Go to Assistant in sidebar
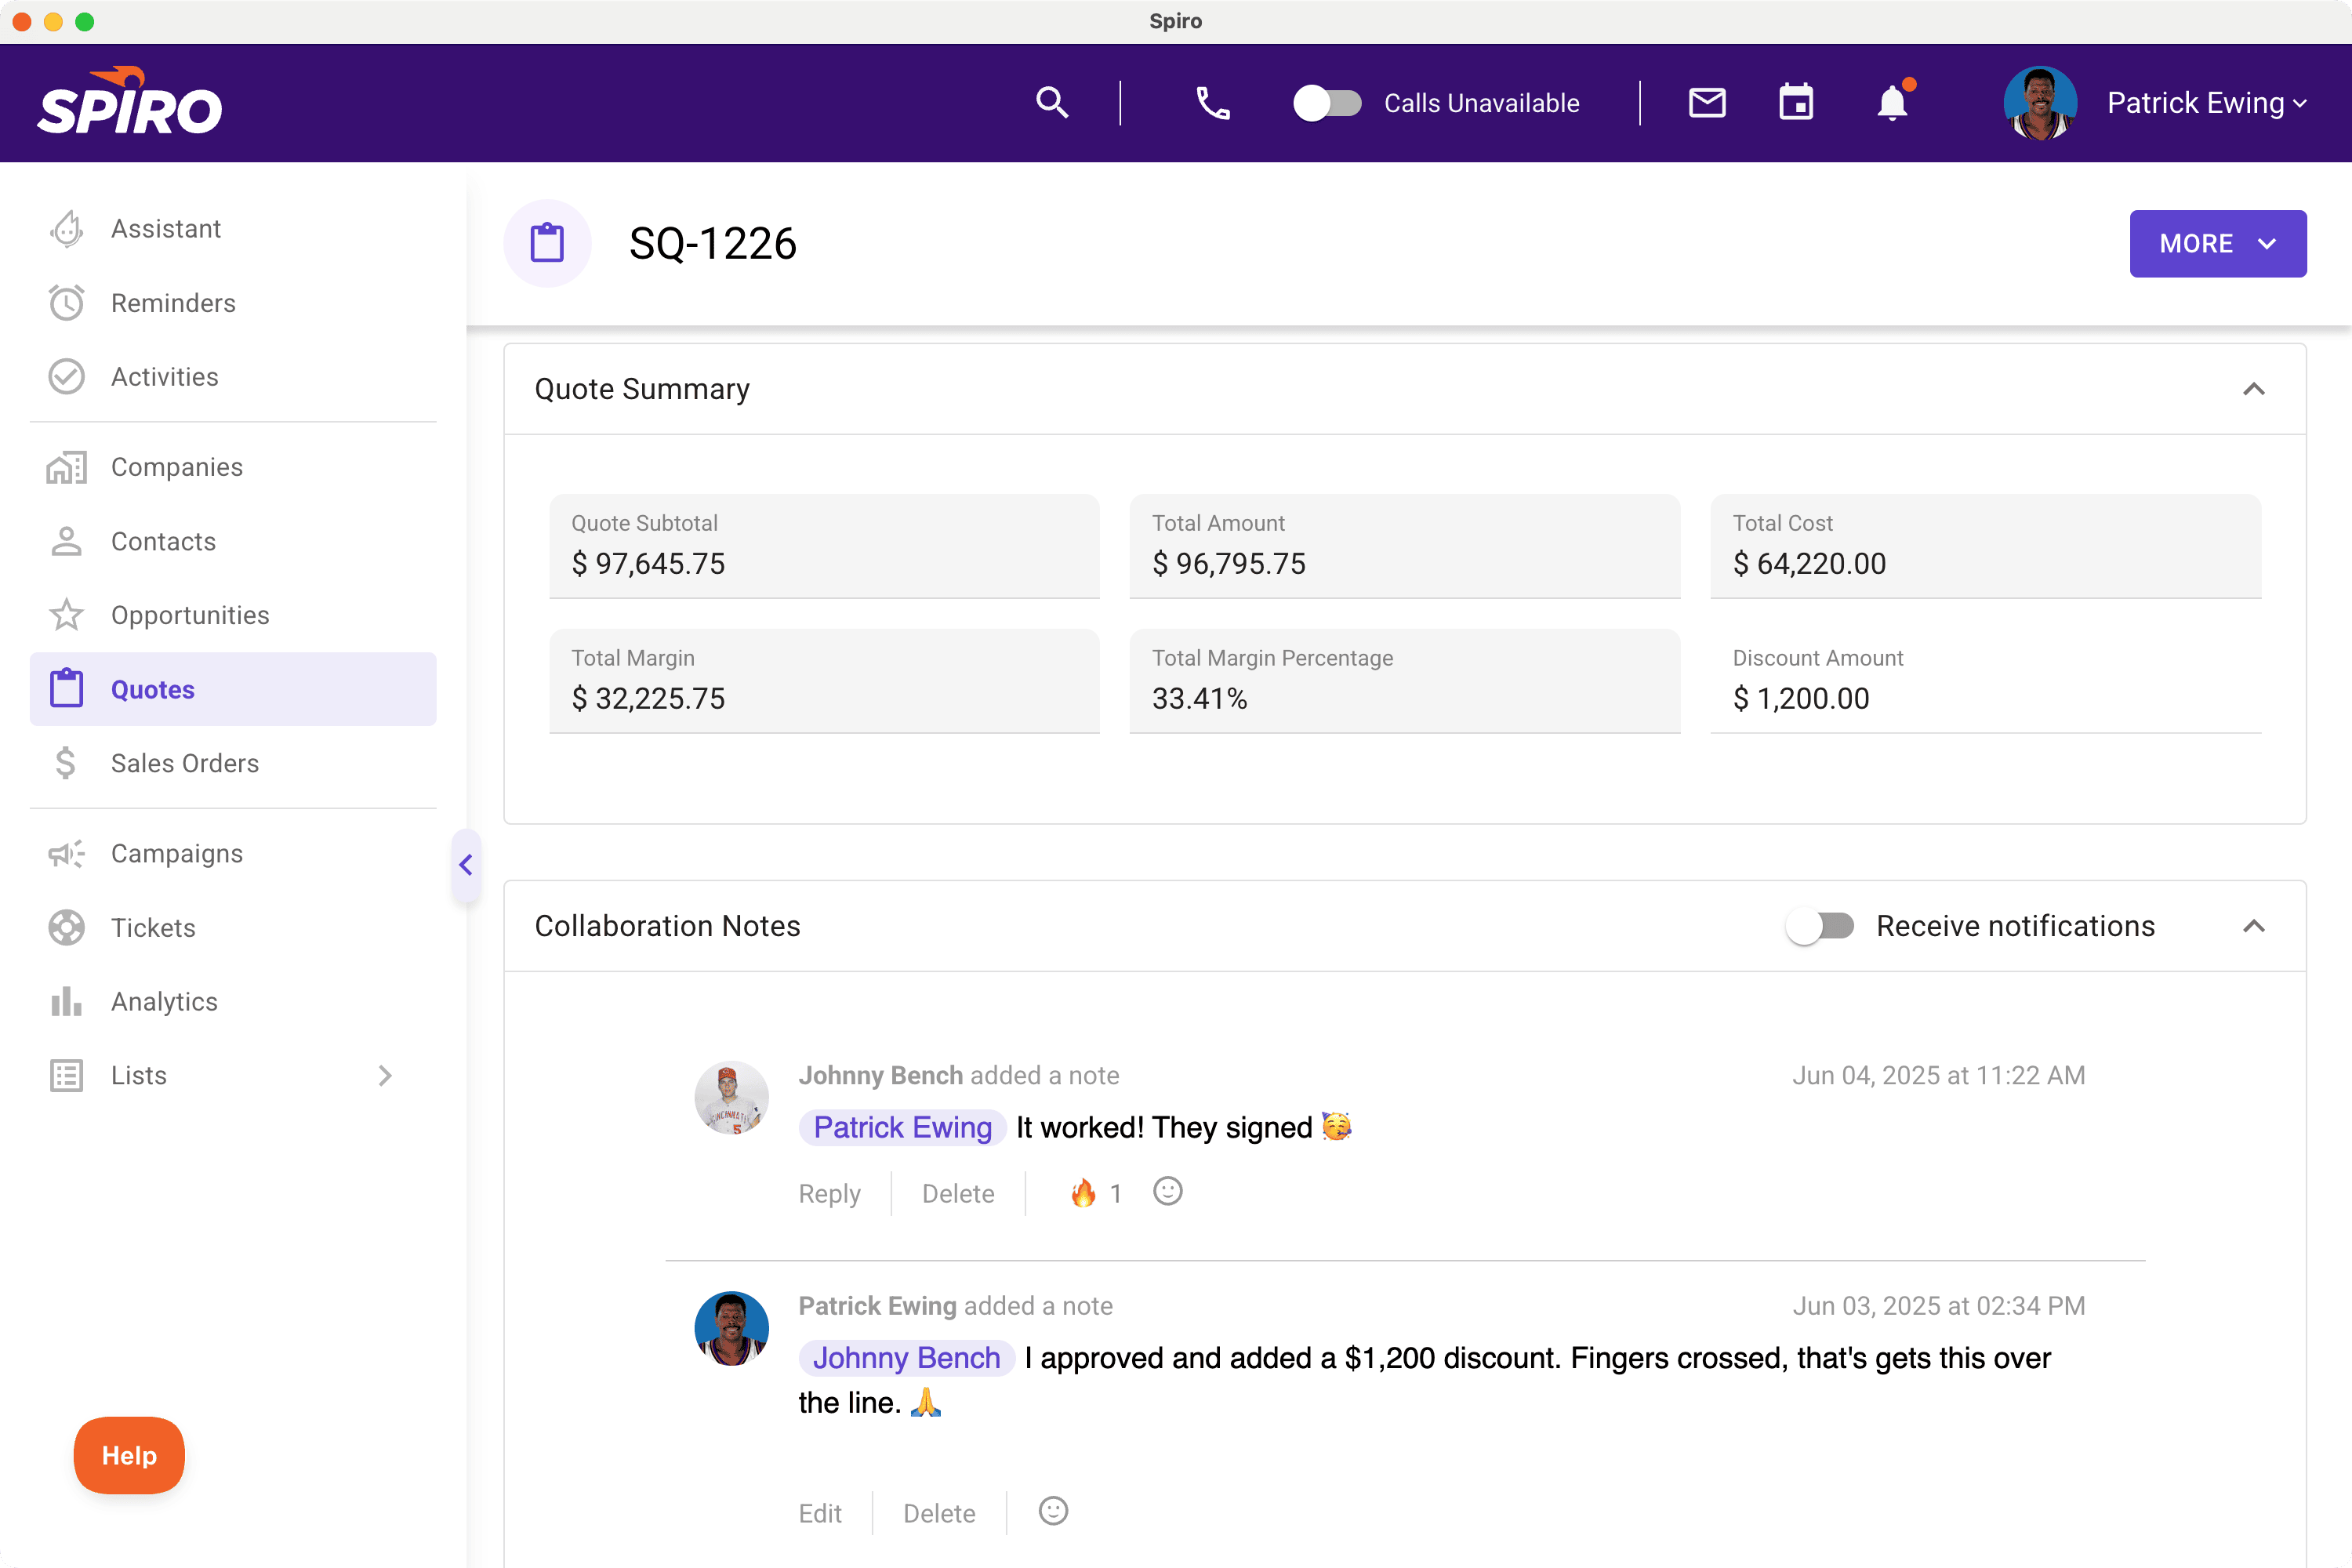The height and width of the screenshot is (1568, 2352). 233,229
